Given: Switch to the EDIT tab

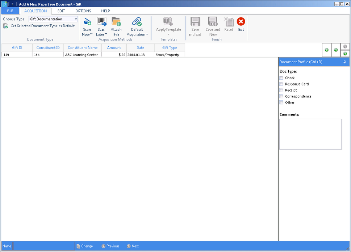Looking at the screenshot, I should pos(61,11).
